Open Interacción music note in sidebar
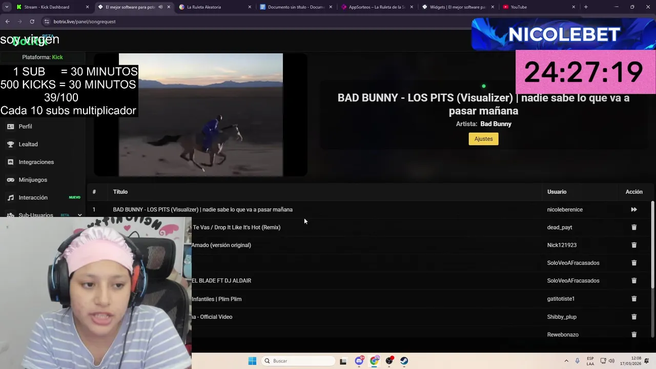Screen dimensions: 656x369 pos(10,198)
